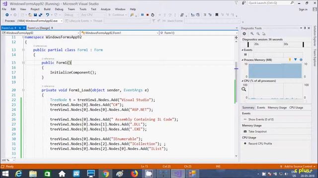
Task: Collapse the CPU (% of all processors) section
Action: [242, 81]
